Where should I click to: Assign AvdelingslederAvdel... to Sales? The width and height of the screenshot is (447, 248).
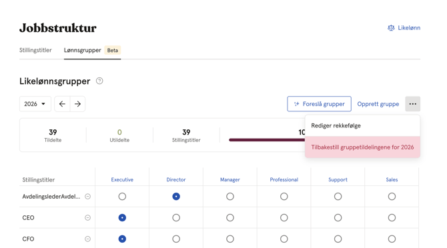point(392,197)
